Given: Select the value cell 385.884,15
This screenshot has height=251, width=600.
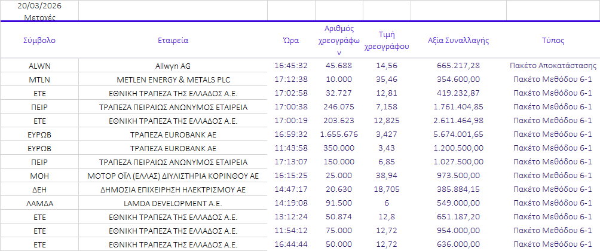Looking at the screenshot, I should tap(458, 189).
